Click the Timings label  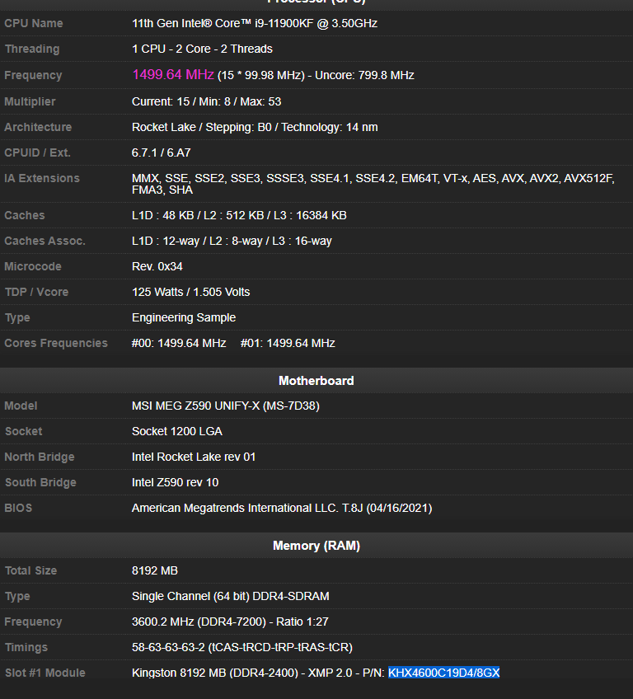pyautogui.click(x=26, y=647)
